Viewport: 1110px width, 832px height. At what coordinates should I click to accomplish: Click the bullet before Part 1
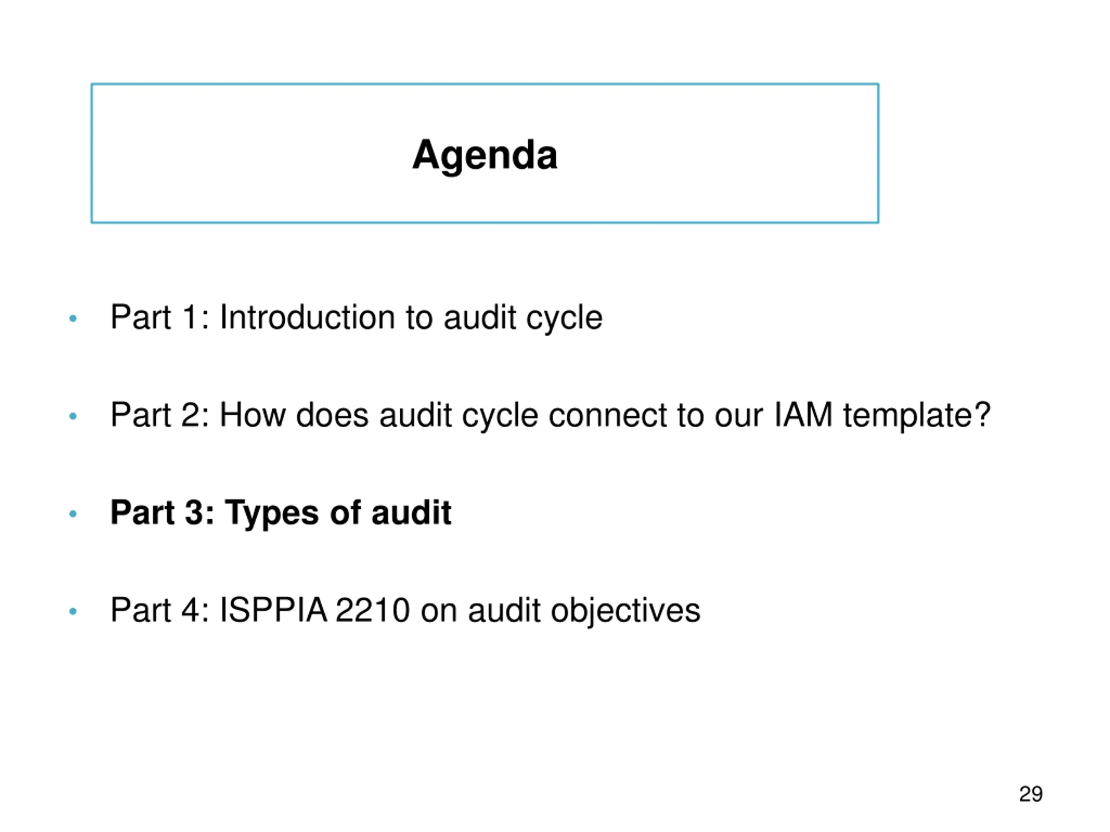tap(73, 318)
